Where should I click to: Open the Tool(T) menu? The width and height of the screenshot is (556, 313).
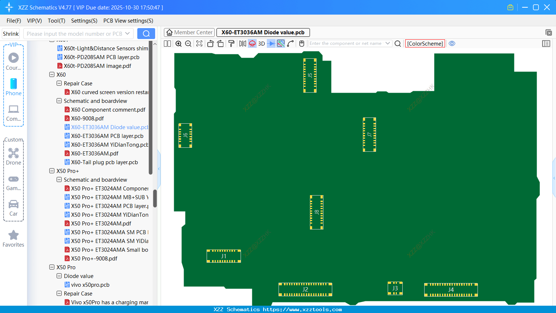[57, 21]
